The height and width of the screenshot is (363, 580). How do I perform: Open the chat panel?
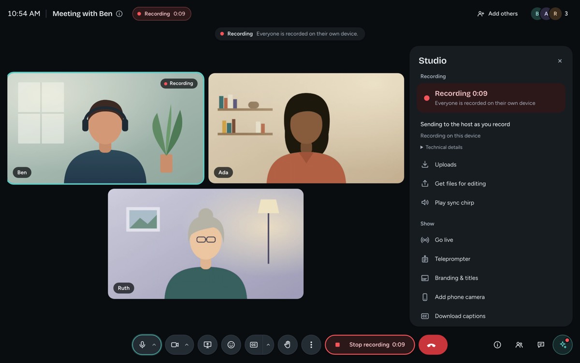(x=541, y=345)
